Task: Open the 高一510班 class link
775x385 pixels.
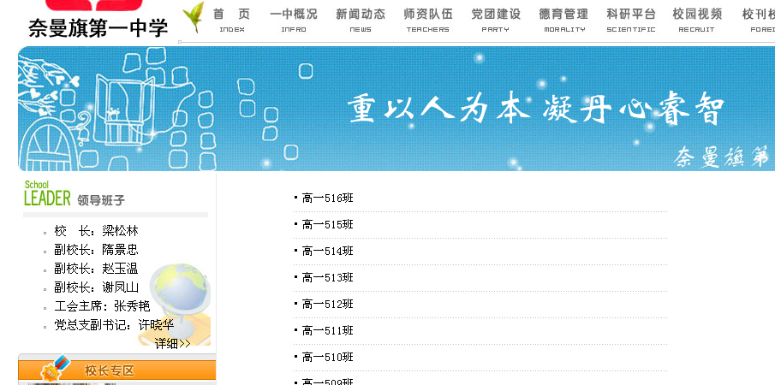Action: (328, 358)
